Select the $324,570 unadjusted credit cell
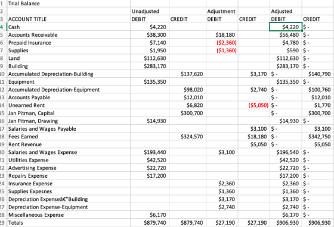 187,137
